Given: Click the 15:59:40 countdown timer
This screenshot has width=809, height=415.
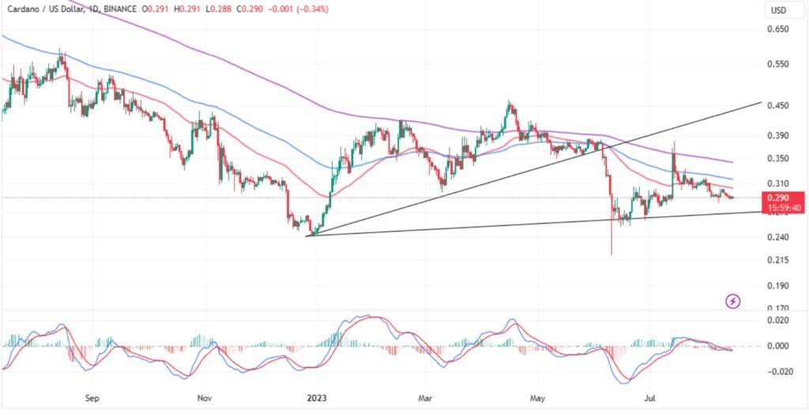Looking at the screenshot, I should (x=783, y=207).
